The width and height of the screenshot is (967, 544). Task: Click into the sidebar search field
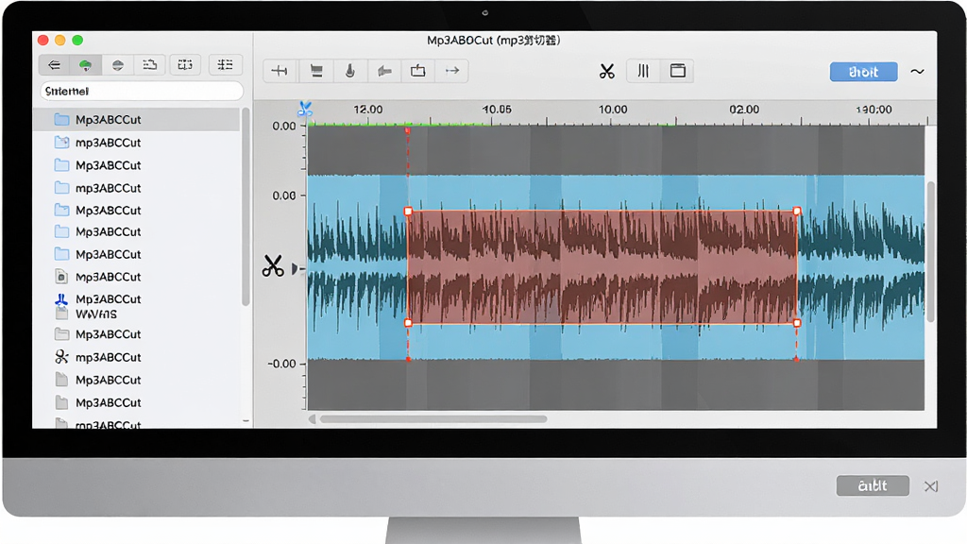tap(142, 92)
